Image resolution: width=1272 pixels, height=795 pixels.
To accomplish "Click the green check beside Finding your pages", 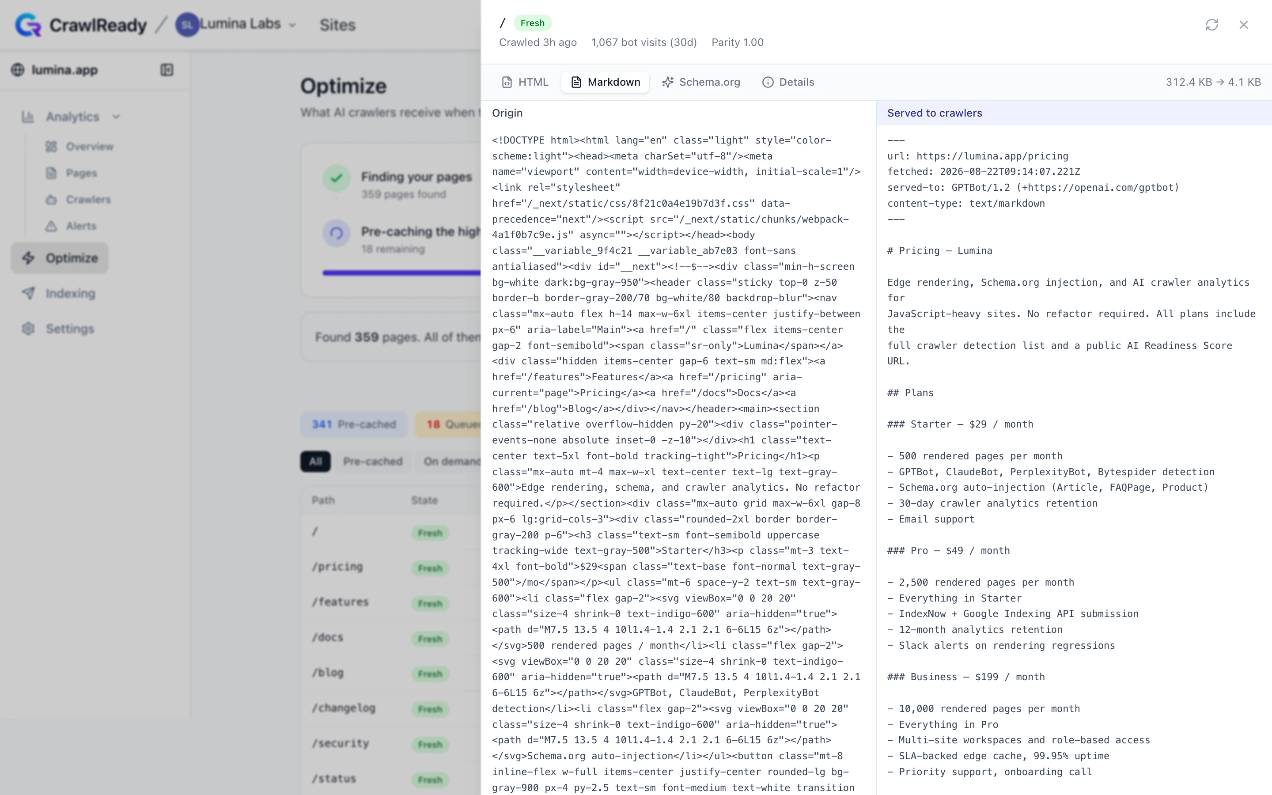I will point(337,179).
